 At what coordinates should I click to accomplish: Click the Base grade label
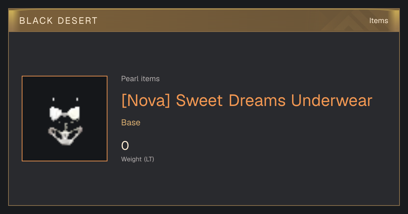[x=131, y=123]
